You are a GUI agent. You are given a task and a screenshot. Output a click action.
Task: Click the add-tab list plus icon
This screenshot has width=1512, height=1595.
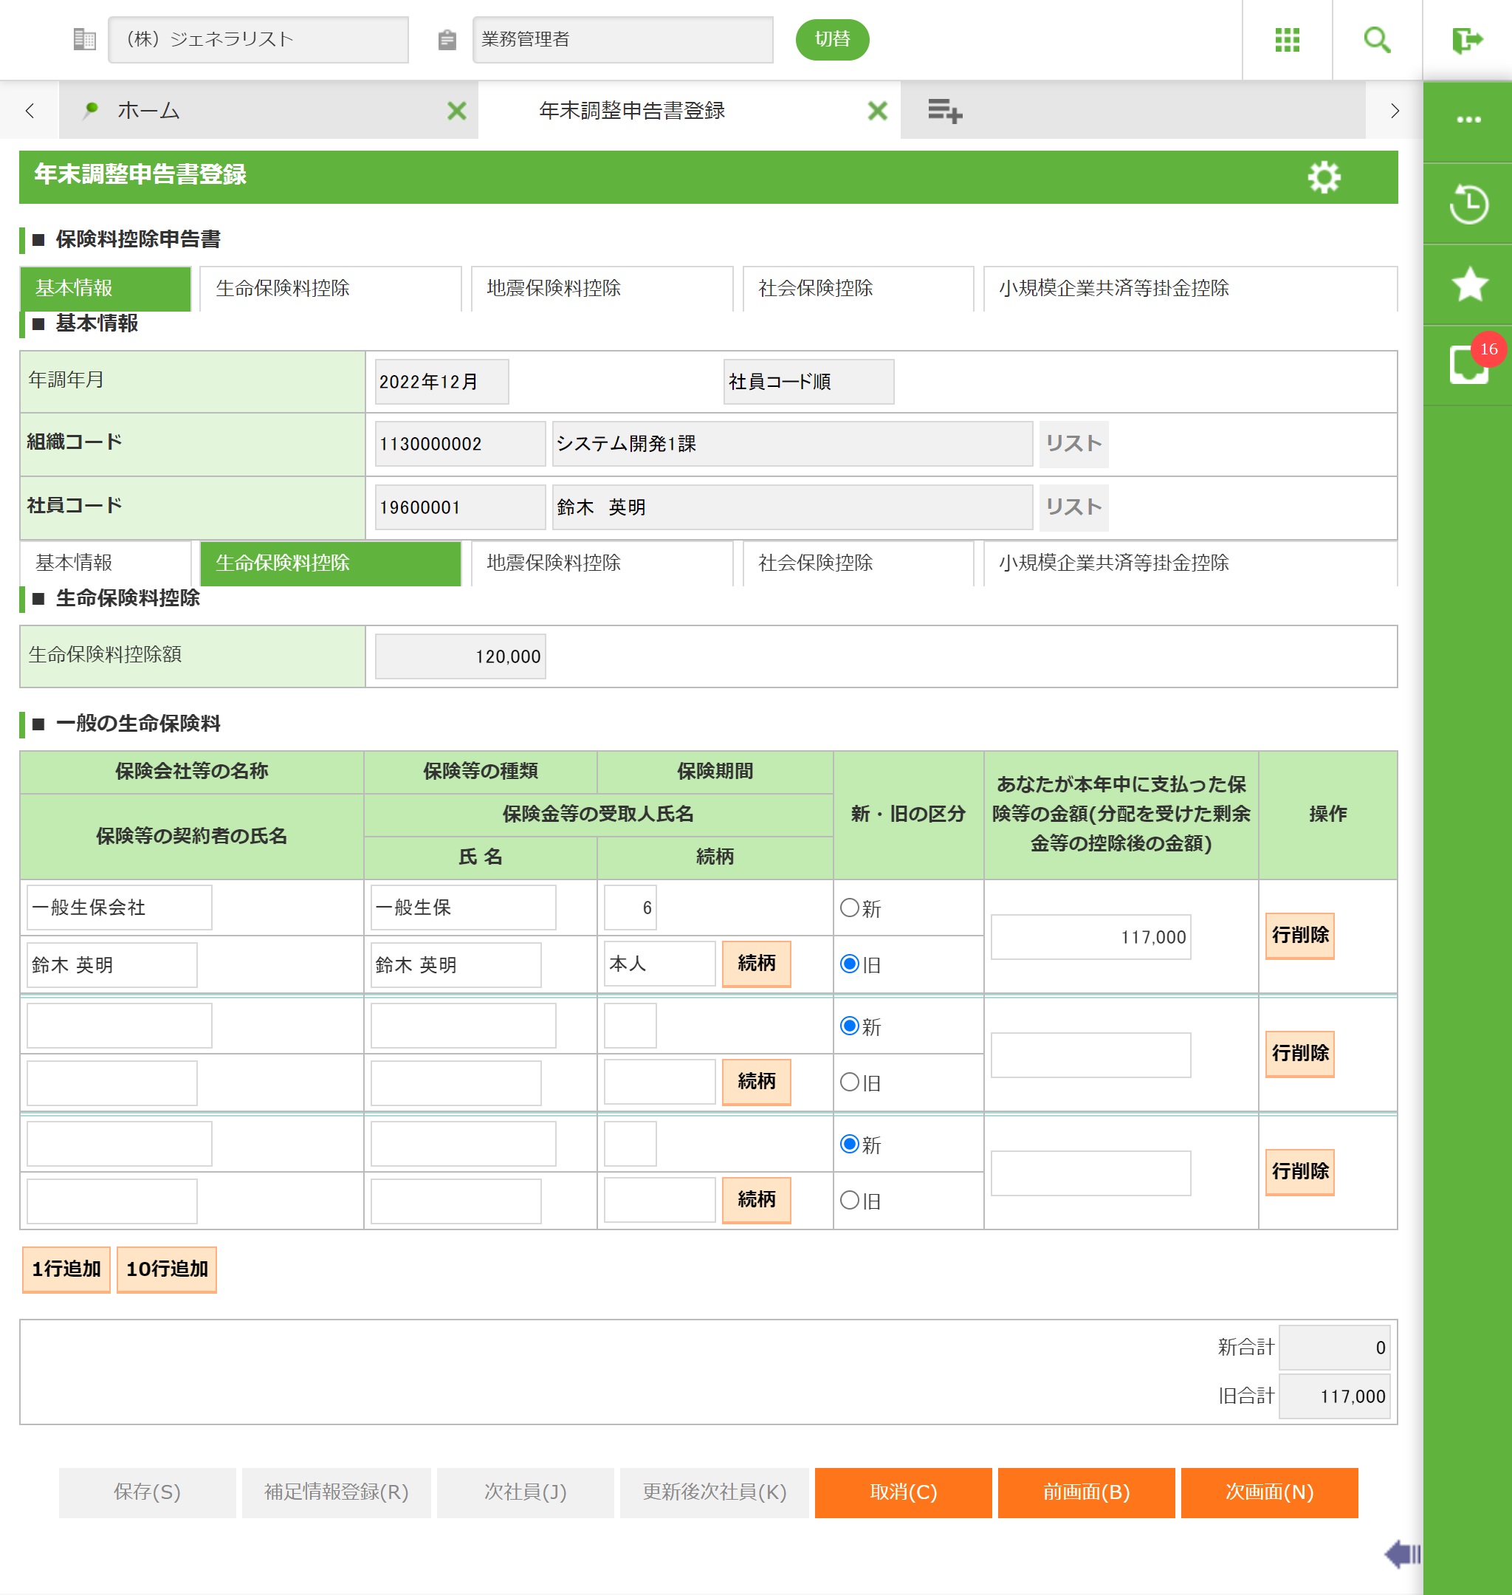click(x=944, y=111)
